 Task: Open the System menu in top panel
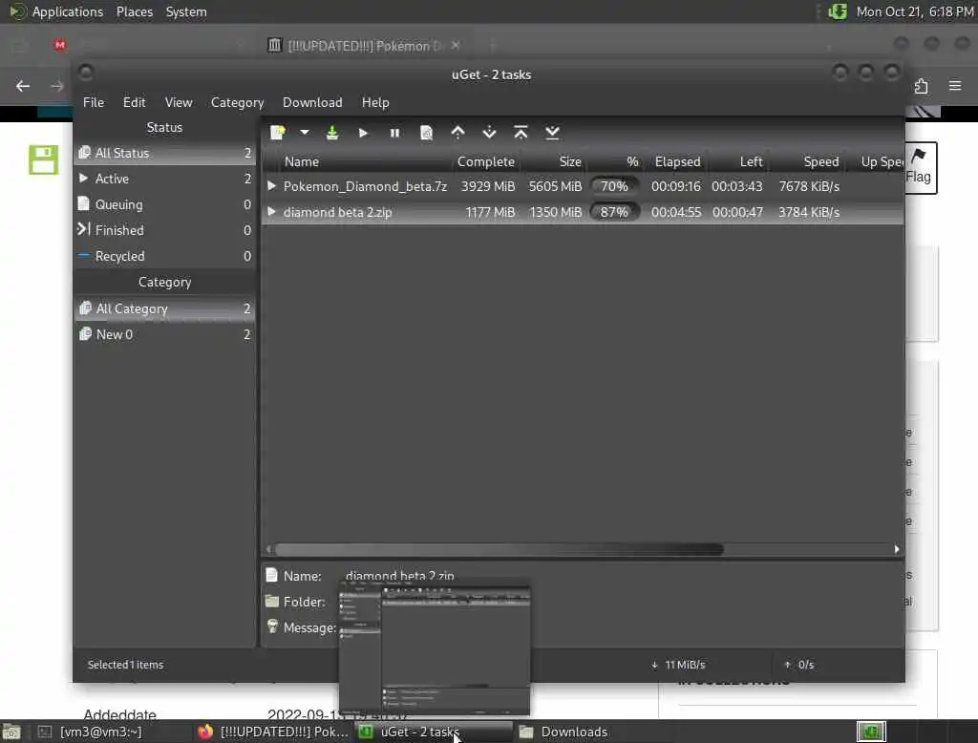pyautogui.click(x=186, y=11)
